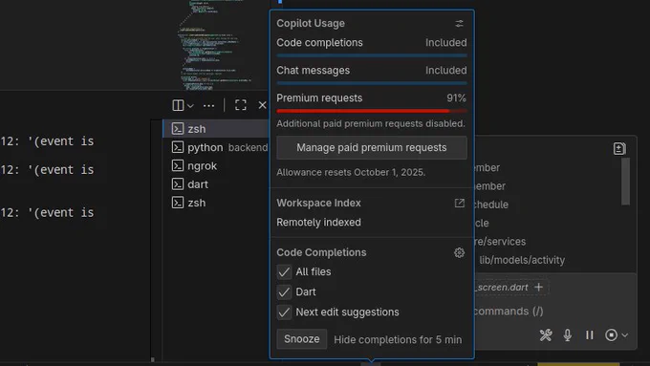
Task: Close the terminal panel
Action: tap(262, 105)
